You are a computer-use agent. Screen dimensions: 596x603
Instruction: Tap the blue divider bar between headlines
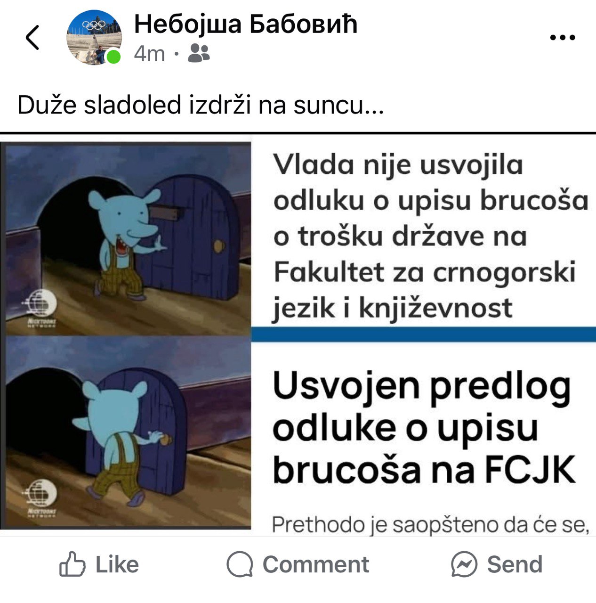pyautogui.click(x=424, y=334)
